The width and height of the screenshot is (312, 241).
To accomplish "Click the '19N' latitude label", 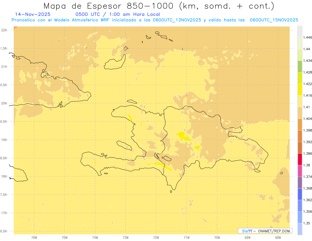I will [4, 140].
